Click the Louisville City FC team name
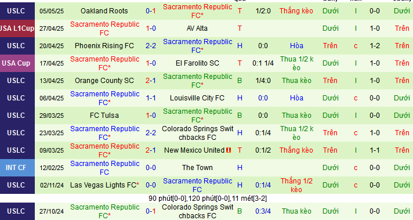Image resolution: width=413 pixels, height=220 pixels. 197,98
